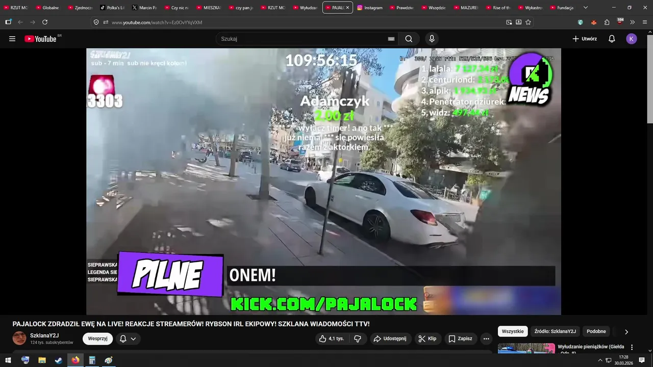Viewport: 653px width, 367px height.
Task: Click the Wesprzyj button
Action: point(97,338)
